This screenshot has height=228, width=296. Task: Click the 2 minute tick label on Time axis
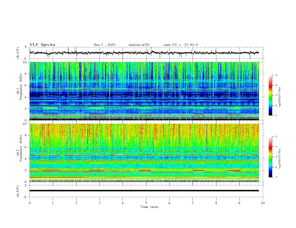(76, 203)
